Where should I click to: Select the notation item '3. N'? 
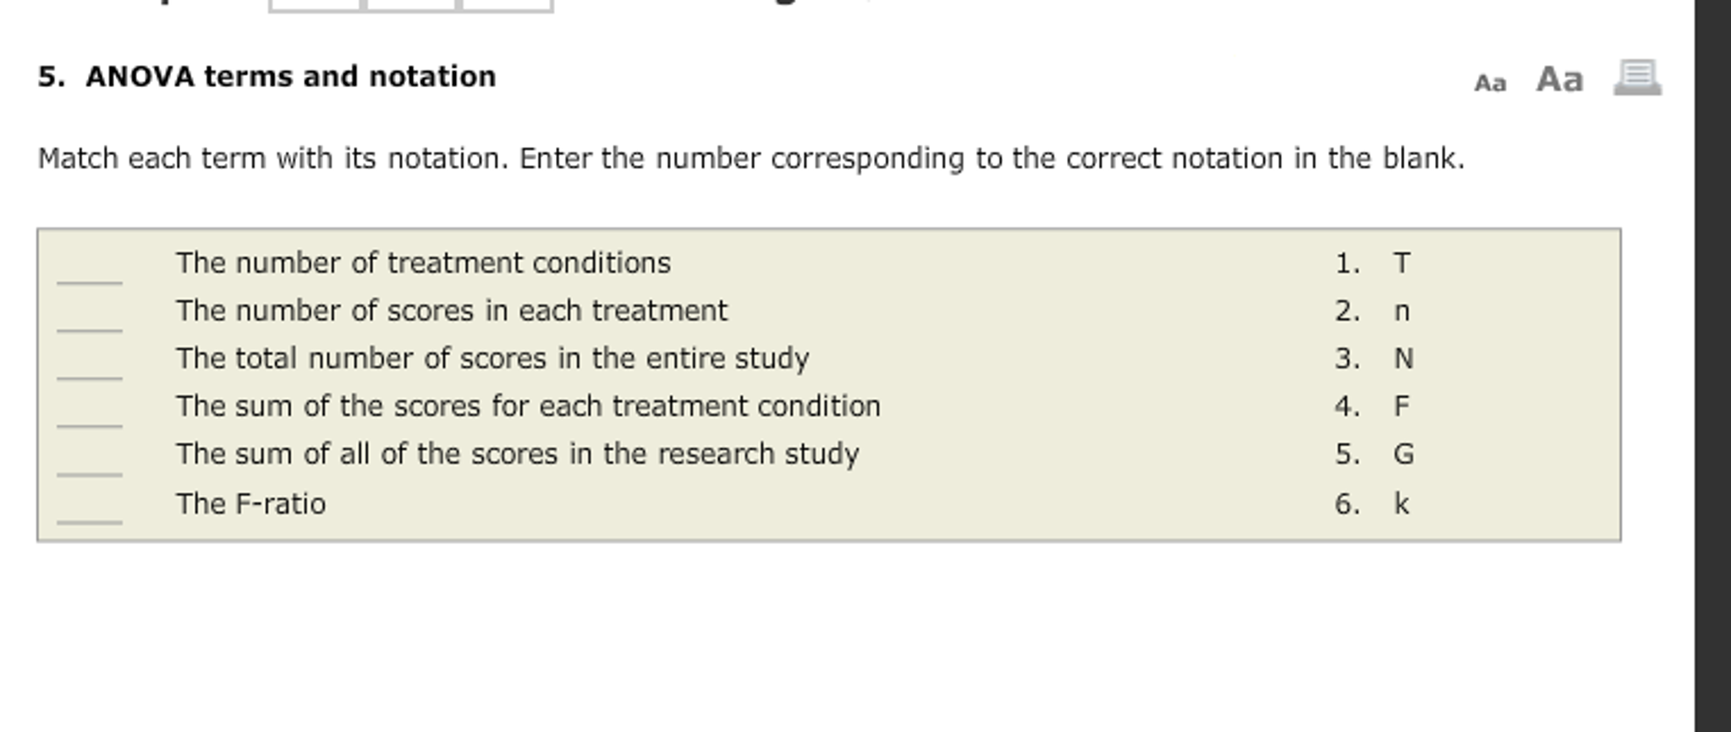coord(1371,358)
